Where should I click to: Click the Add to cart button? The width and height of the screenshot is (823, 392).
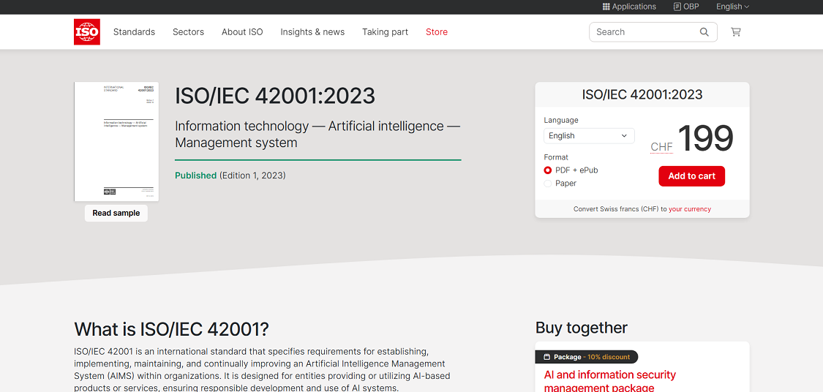point(692,176)
